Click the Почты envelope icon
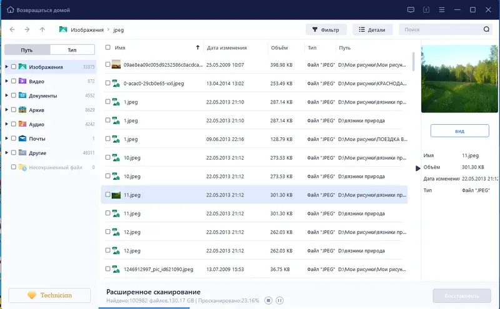 [22, 138]
